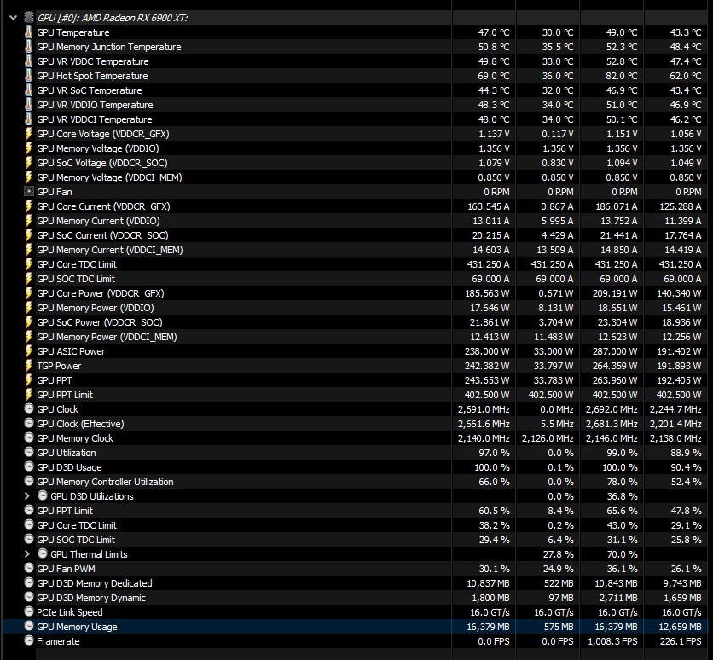Image resolution: width=713 pixels, height=660 pixels.
Task: Click thermometer icon of GPU VR SoC Temperature
Action: click(x=28, y=90)
